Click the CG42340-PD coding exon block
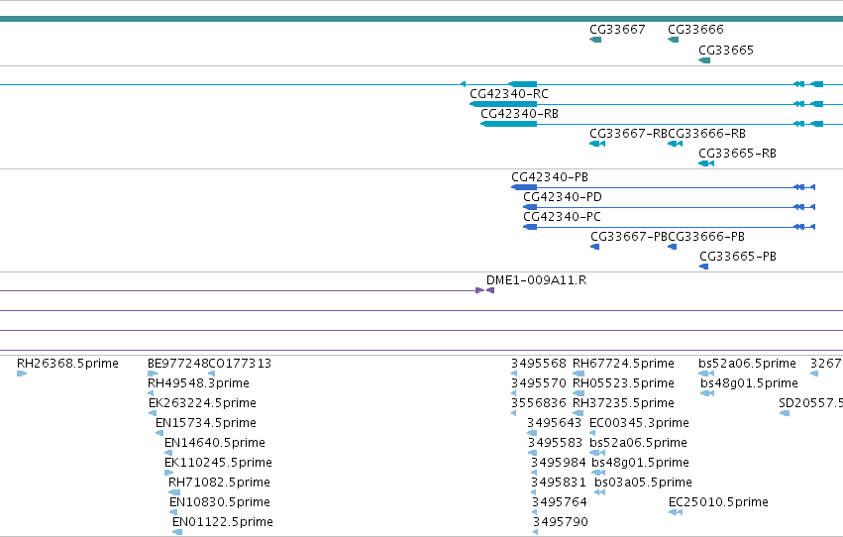843x537 pixels. click(x=530, y=207)
